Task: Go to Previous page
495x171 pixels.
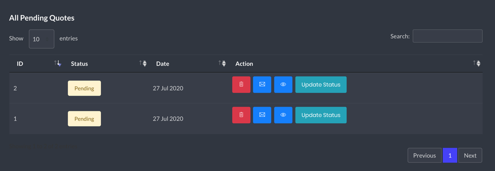Action: [424, 155]
